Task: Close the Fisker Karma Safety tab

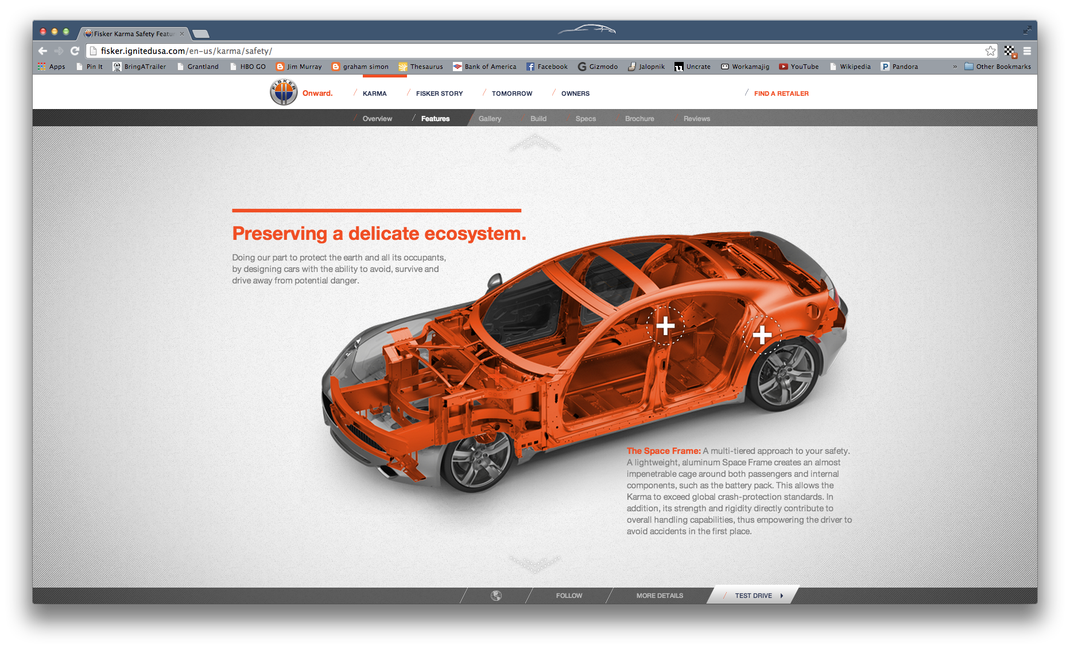Action: (182, 34)
